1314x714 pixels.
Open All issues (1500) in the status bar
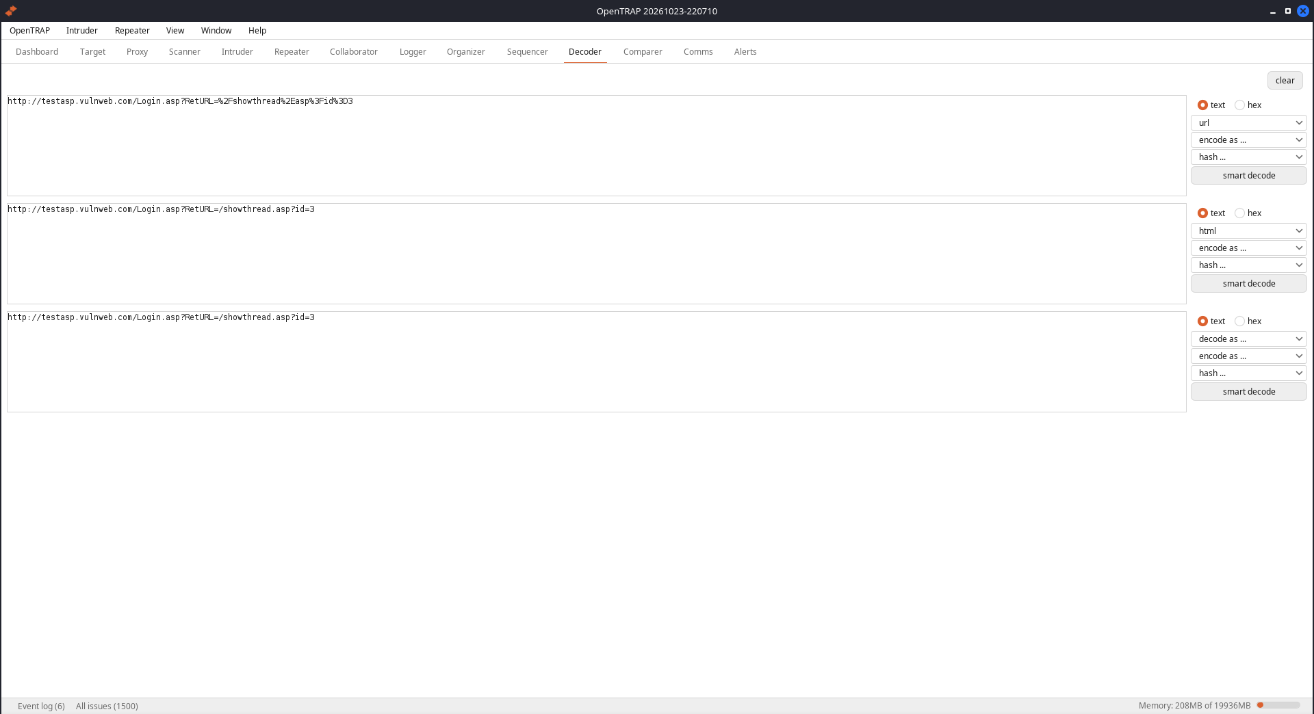pos(107,706)
